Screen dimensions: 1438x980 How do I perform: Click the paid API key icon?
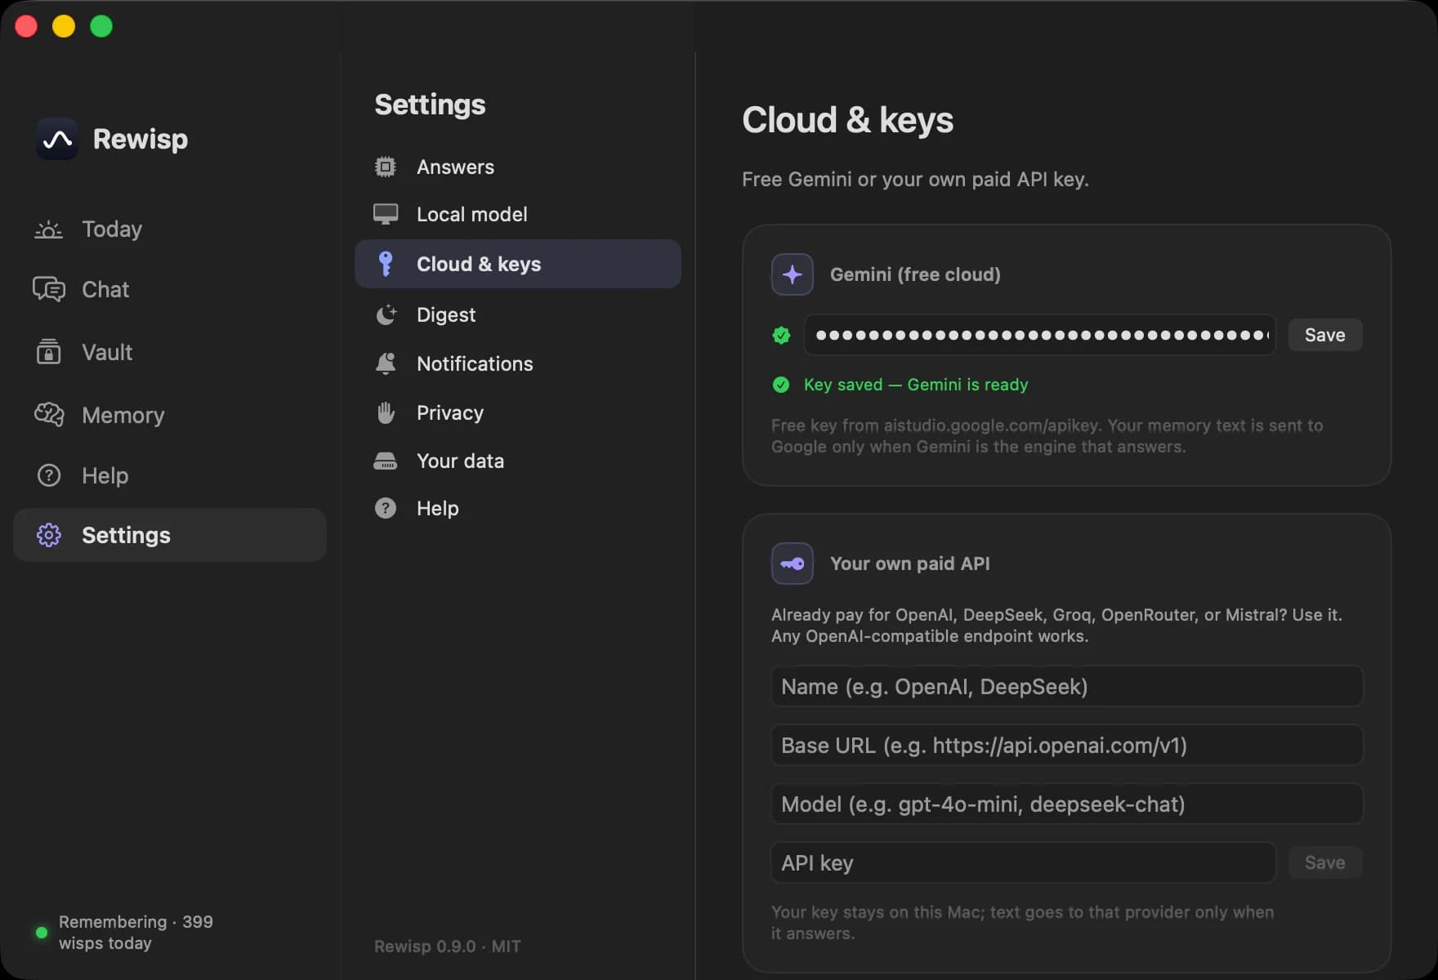[x=792, y=563]
